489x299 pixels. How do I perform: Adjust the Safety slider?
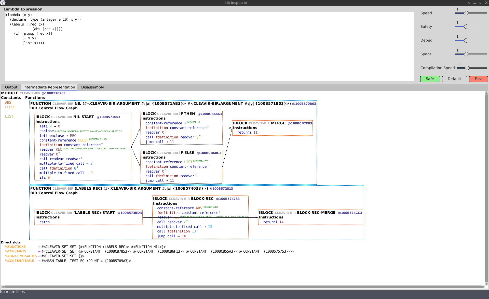click(471, 27)
